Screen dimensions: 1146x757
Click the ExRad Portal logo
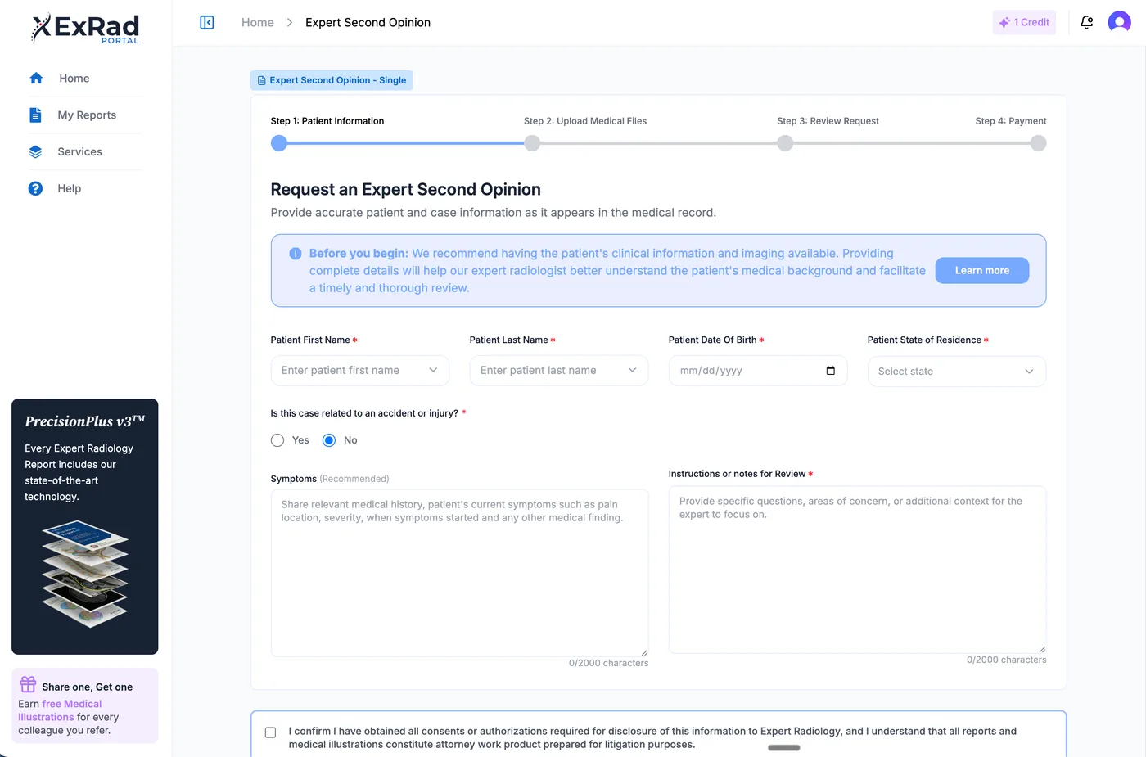coord(85,29)
